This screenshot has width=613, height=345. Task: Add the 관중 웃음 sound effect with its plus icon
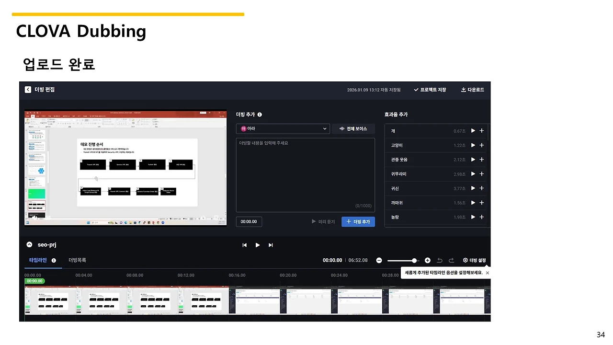482,160
